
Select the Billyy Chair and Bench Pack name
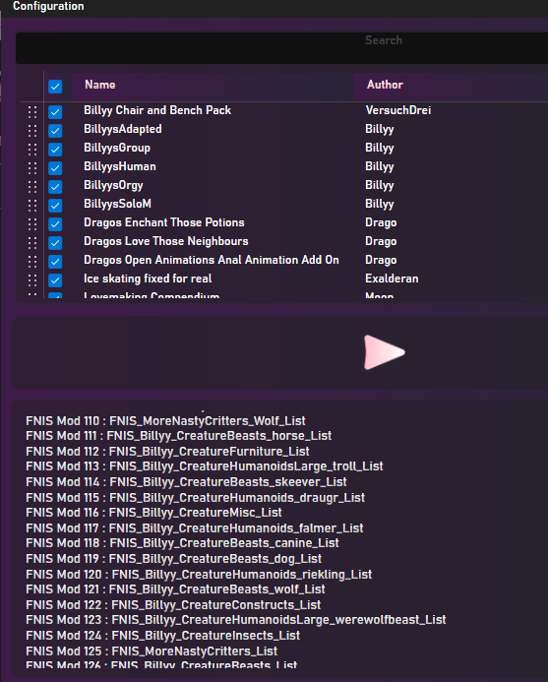(157, 110)
